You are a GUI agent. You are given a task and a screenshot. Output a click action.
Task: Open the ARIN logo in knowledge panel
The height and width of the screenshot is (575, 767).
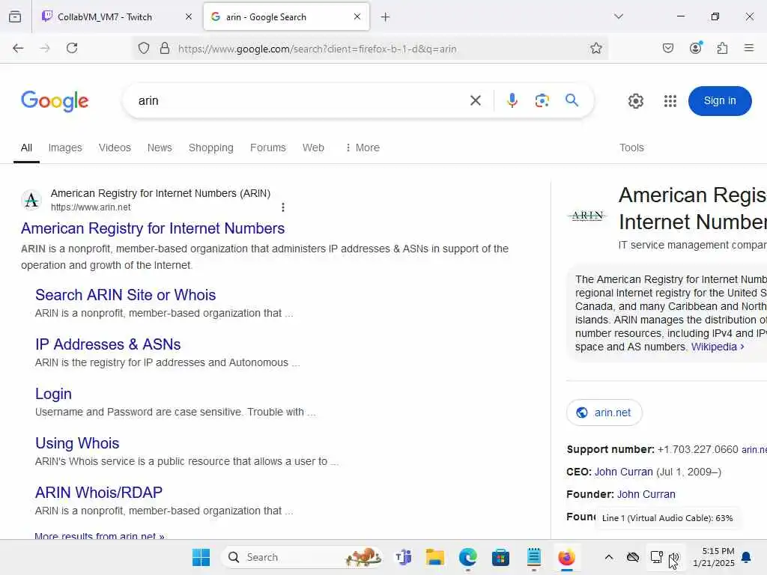coord(587,216)
